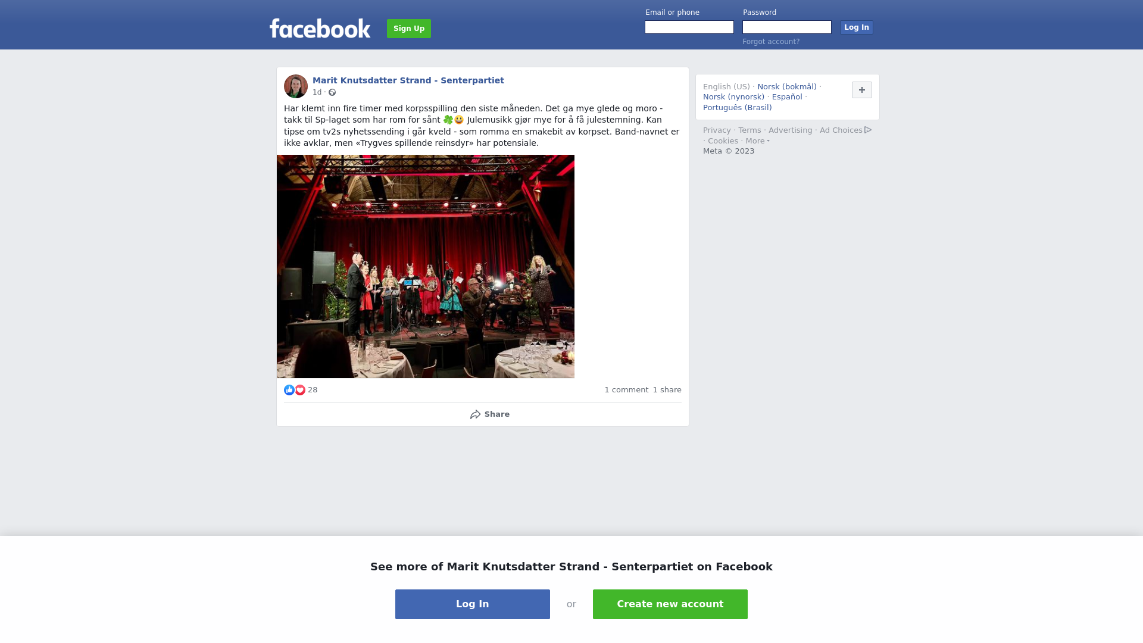The width and height of the screenshot is (1143, 643).
Task: Click the Ad Choices triangle icon
Action: pyautogui.click(x=868, y=130)
